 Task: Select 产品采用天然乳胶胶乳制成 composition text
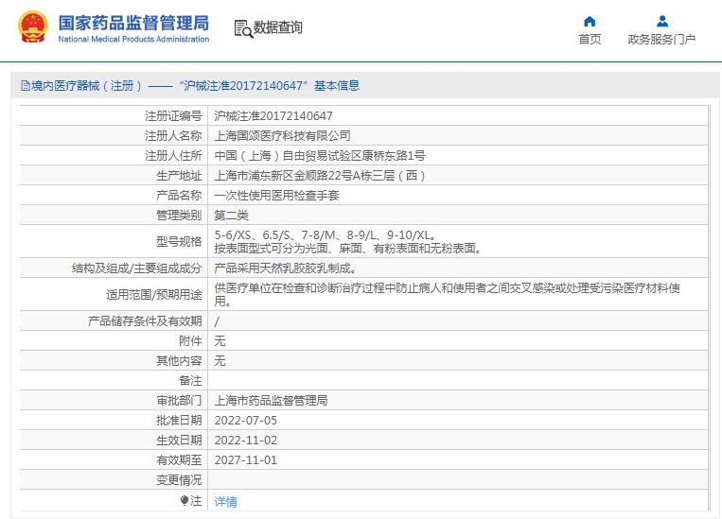point(285,268)
